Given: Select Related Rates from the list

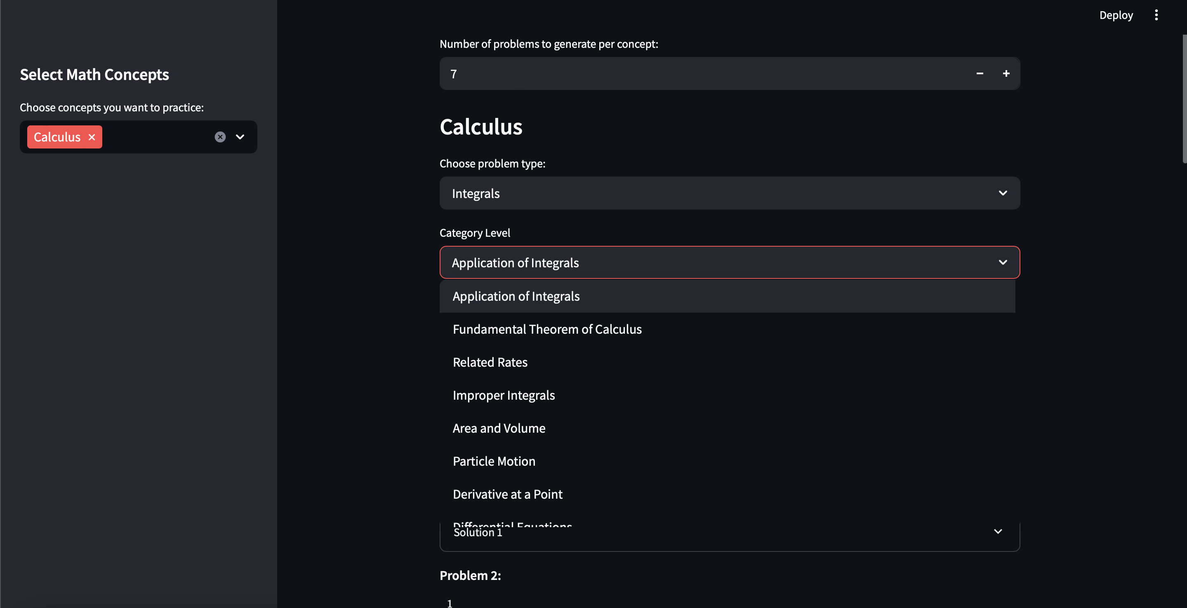Looking at the screenshot, I should 490,362.
